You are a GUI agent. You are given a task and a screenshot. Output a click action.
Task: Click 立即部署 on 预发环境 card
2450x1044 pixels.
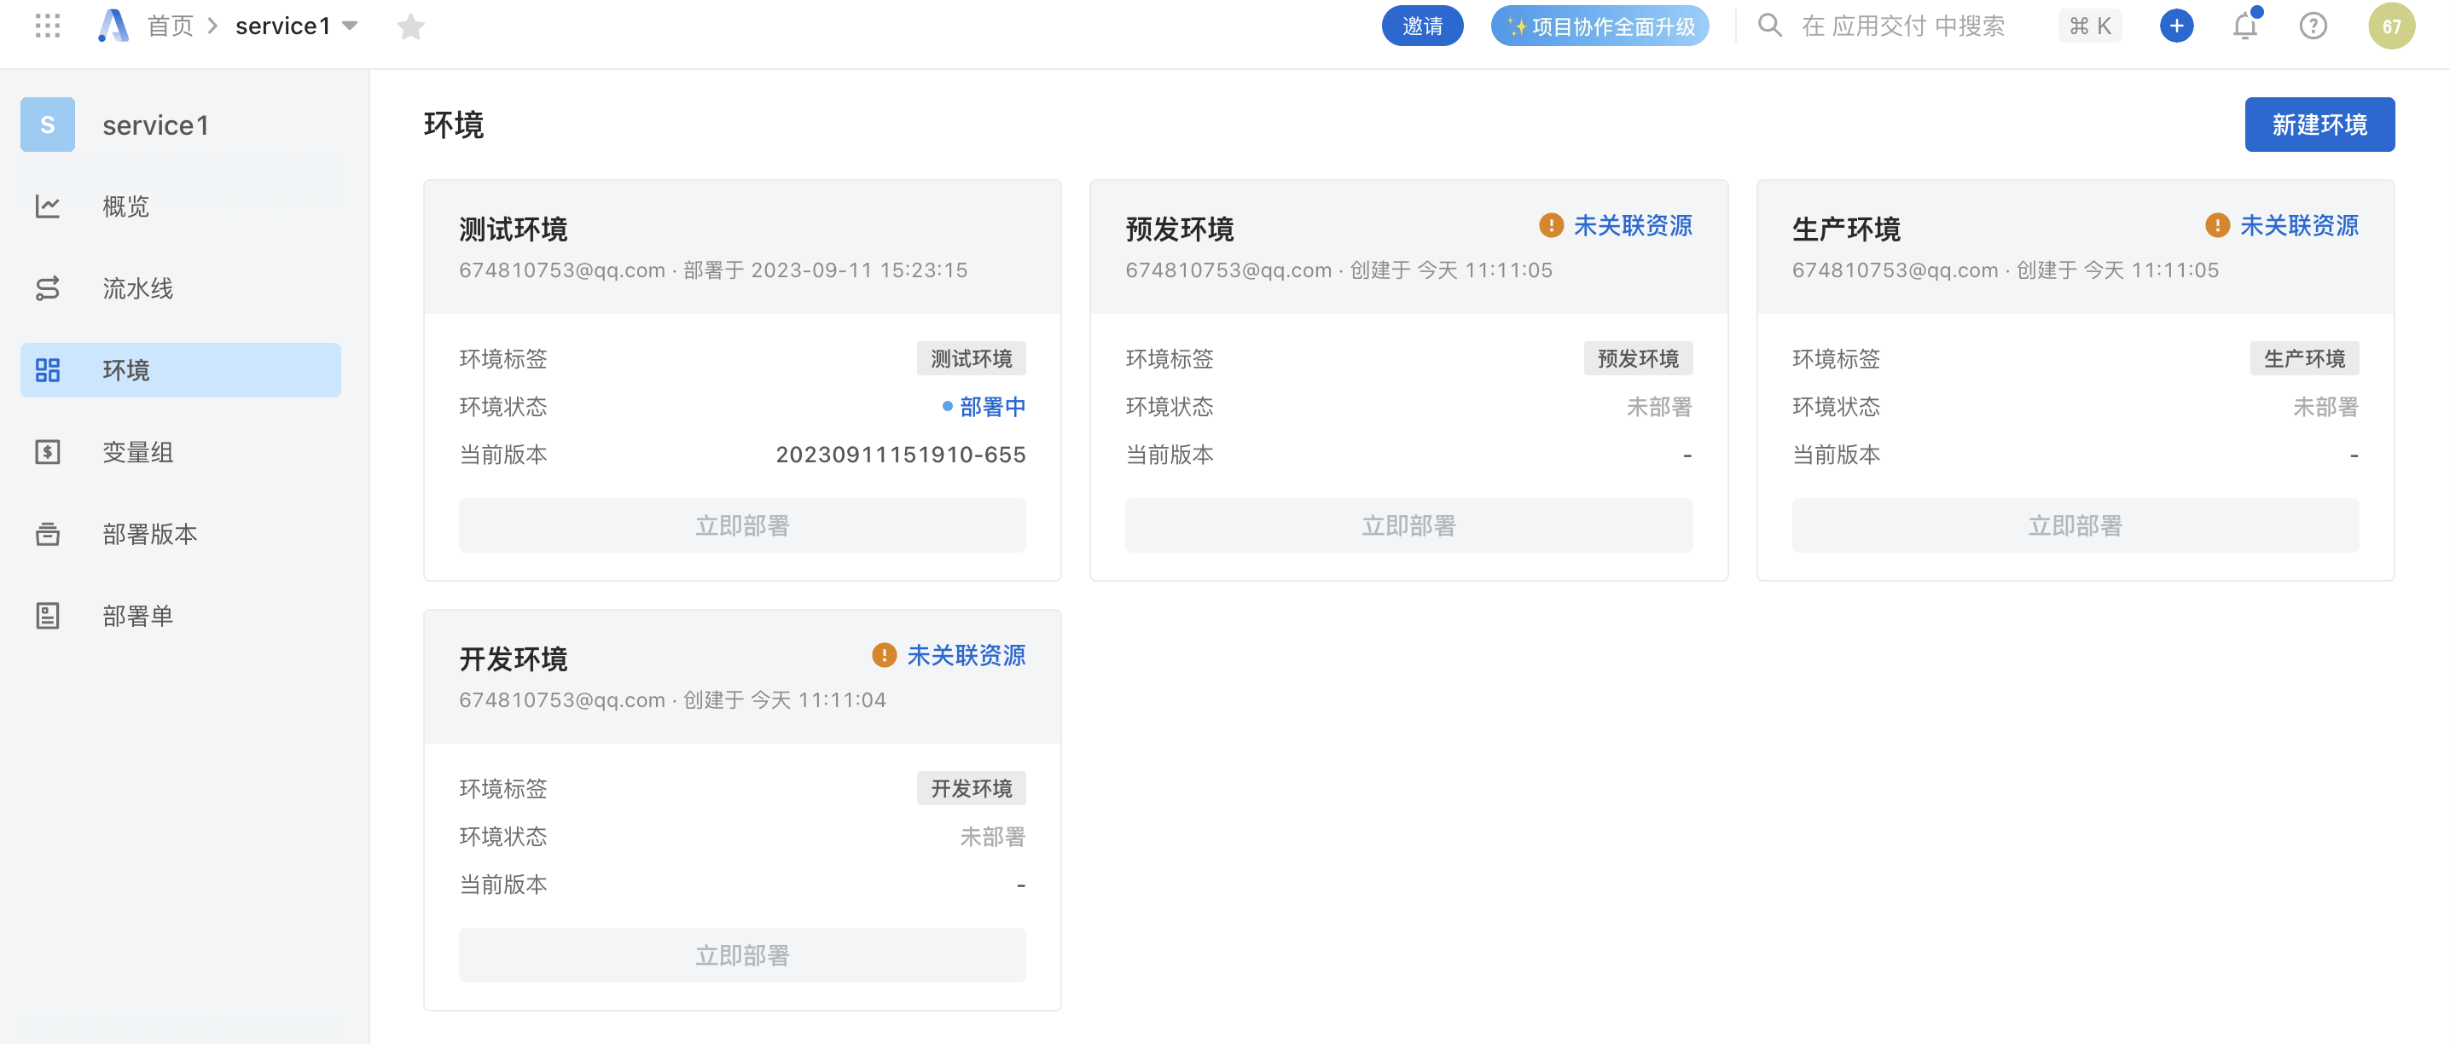(1408, 525)
